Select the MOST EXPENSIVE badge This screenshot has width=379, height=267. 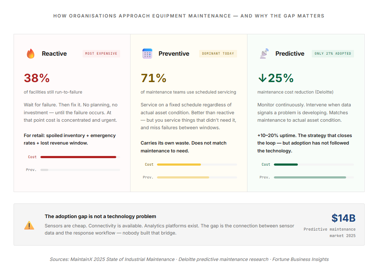click(x=101, y=54)
